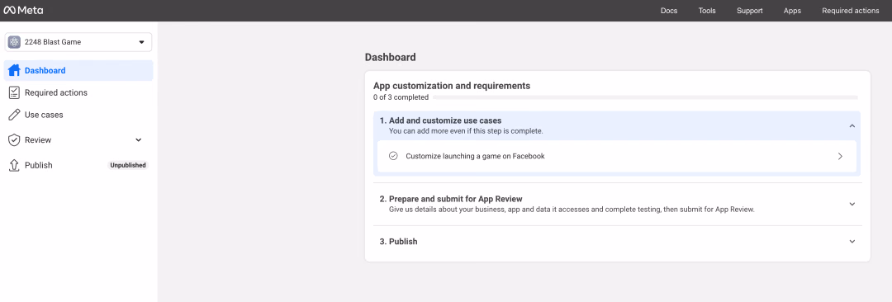892x302 pixels.
Task: Click the 1. Add and customize use cases heading
Action: [x=440, y=120]
